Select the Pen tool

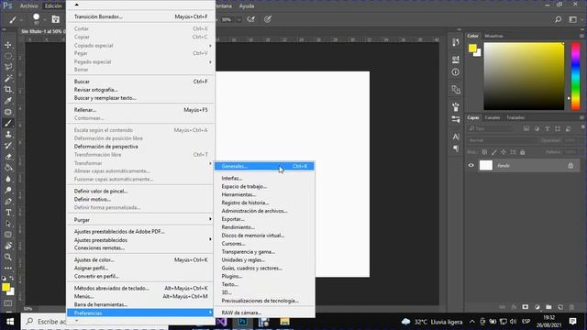8,202
